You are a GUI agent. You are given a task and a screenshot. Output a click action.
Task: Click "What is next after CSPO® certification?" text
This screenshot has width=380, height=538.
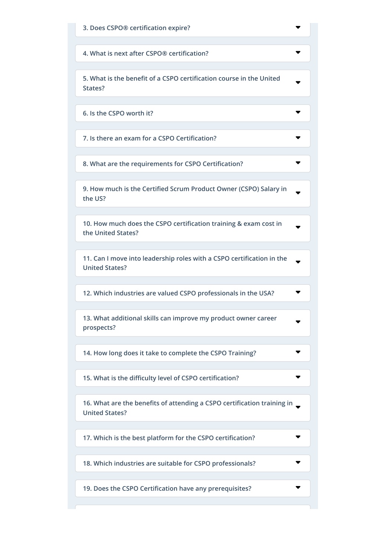point(145,53)
